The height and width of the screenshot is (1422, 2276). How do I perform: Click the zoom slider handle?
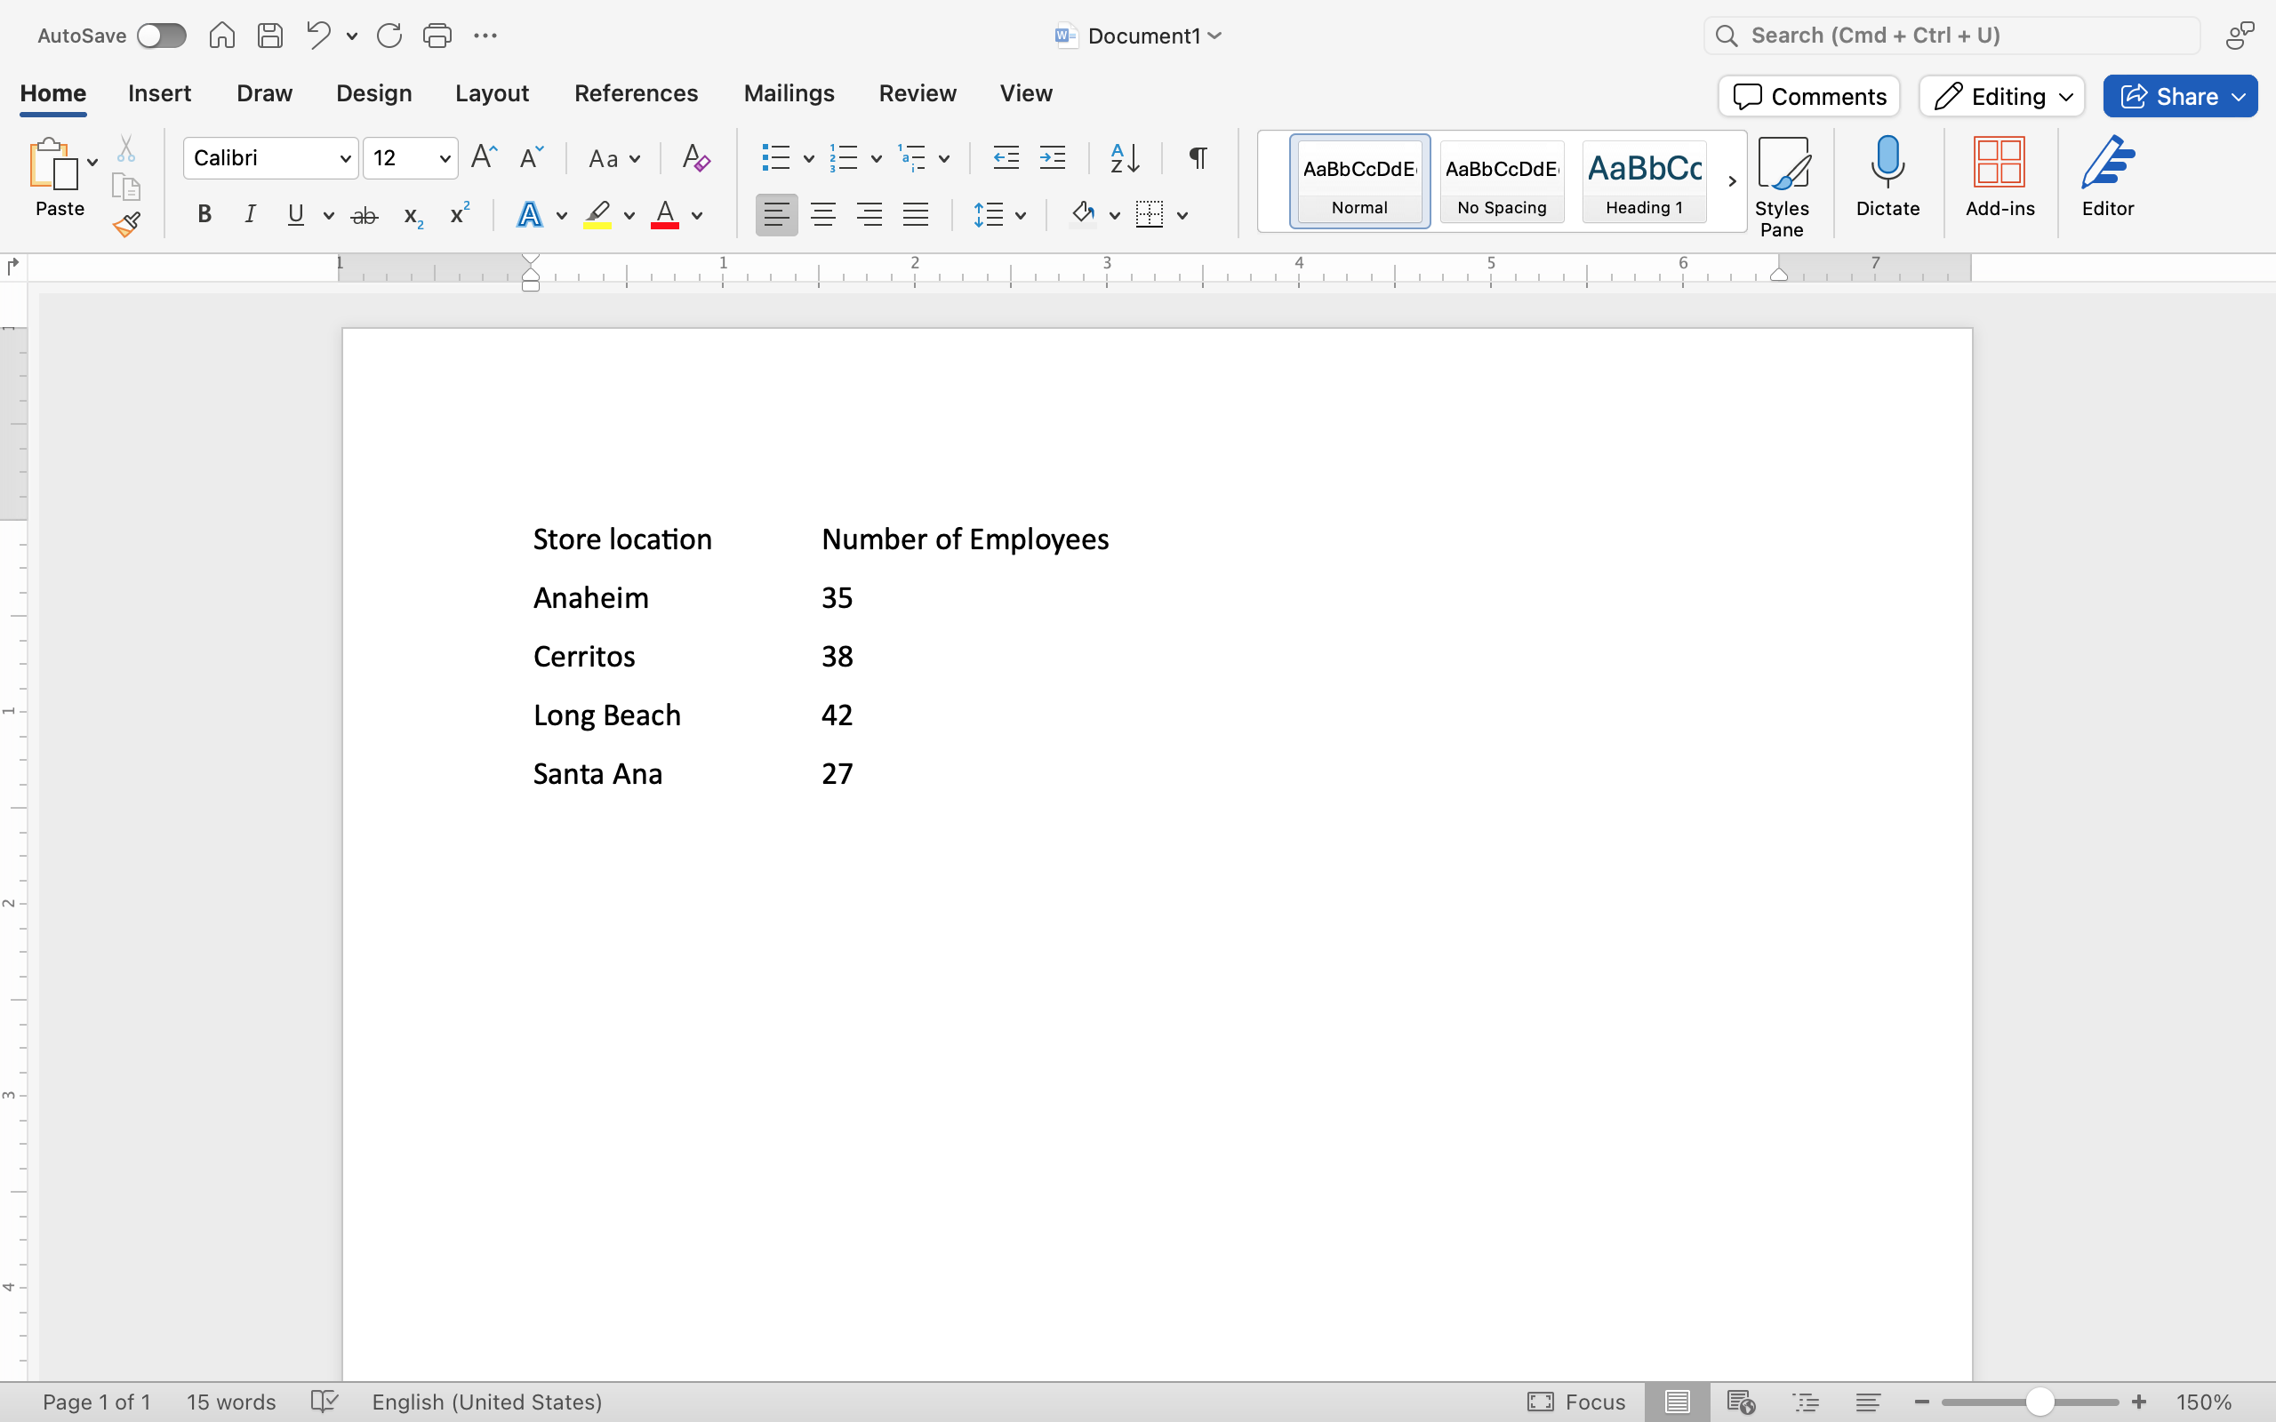[x=2039, y=1402]
